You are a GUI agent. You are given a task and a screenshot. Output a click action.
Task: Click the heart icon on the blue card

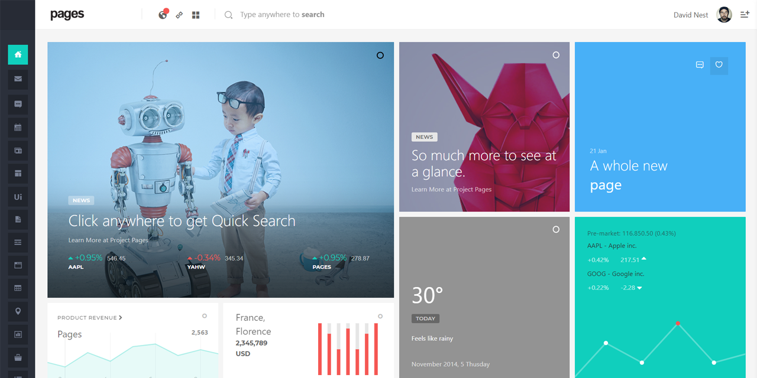[719, 66]
